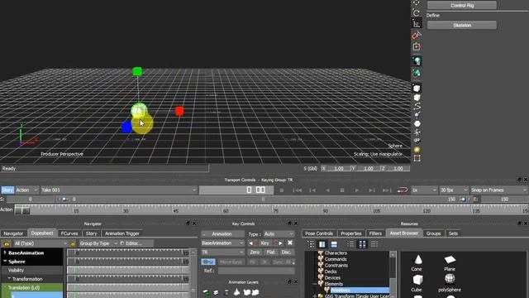The height and width of the screenshot is (298, 529).
Task: Switch to the Navigator tab
Action: click(x=13, y=233)
